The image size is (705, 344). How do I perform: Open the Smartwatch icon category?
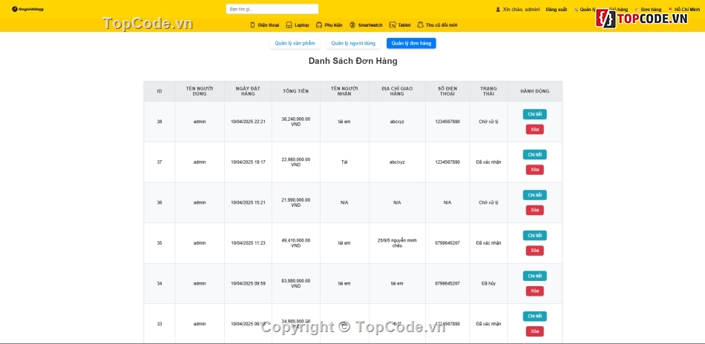point(352,25)
